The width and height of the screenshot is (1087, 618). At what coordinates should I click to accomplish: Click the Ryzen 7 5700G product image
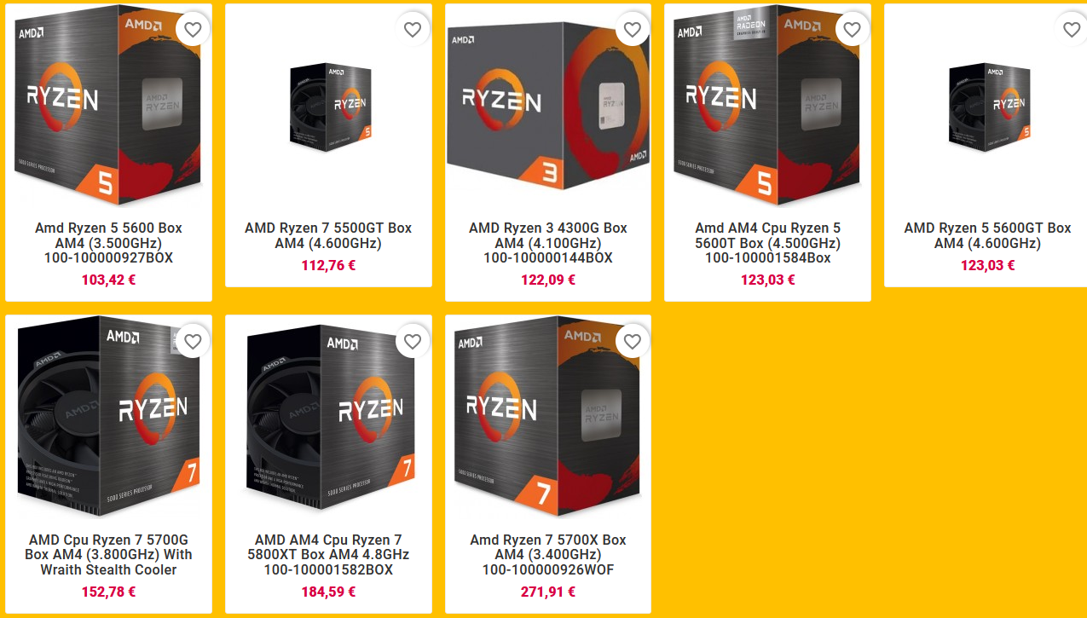click(108, 418)
